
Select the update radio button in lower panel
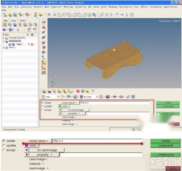4,145
